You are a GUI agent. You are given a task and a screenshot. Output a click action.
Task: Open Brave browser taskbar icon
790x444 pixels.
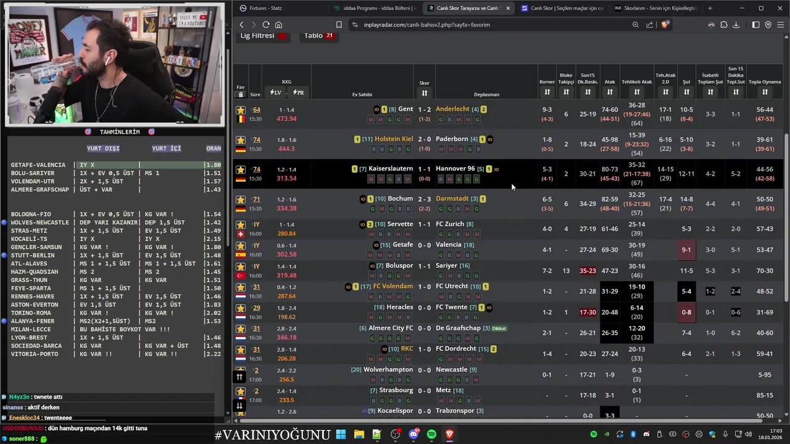(449, 434)
